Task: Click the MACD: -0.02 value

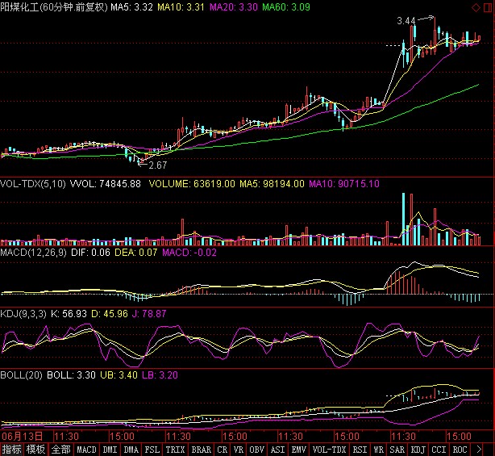Action: (189, 252)
